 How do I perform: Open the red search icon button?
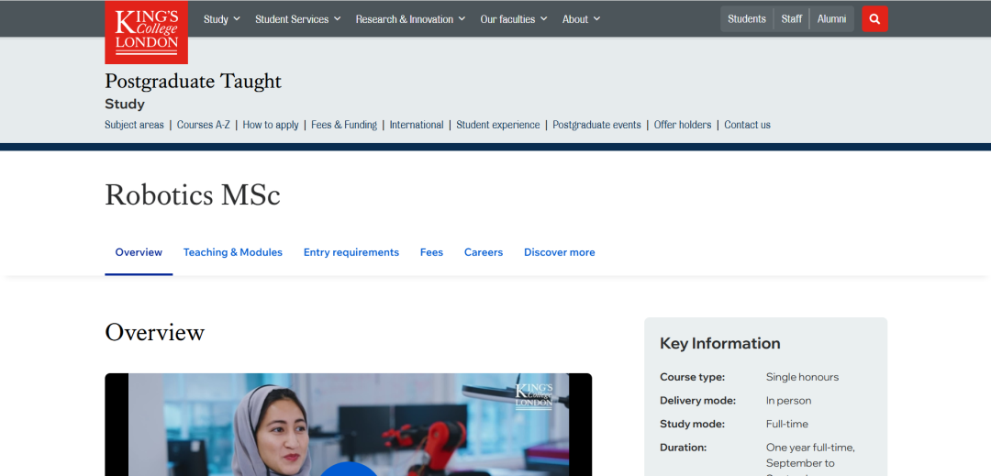tap(874, 19)
